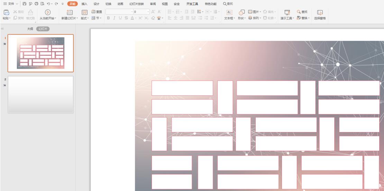Viewport: 384px width, 191px height.
Task: Click the 演示工具 (Presentation Tools) icon
Action: click(x=287, y=12)
